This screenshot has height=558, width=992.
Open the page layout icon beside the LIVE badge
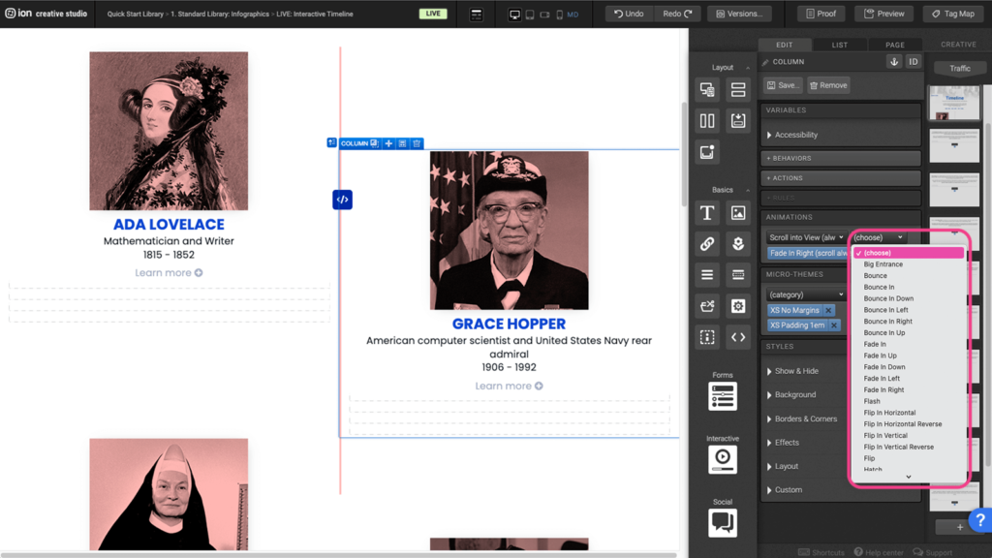tap(477, 14)
